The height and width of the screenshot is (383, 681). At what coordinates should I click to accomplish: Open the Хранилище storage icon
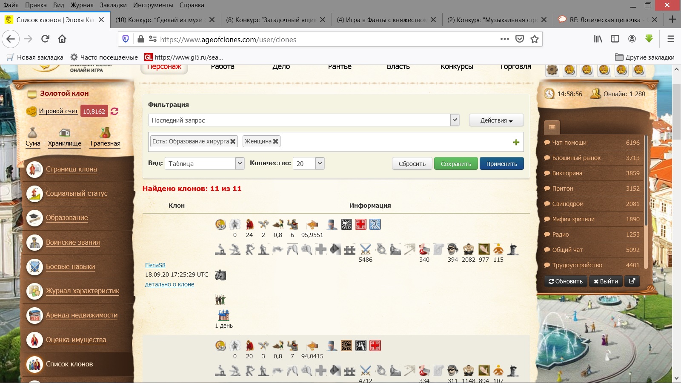tap(64, 132)
